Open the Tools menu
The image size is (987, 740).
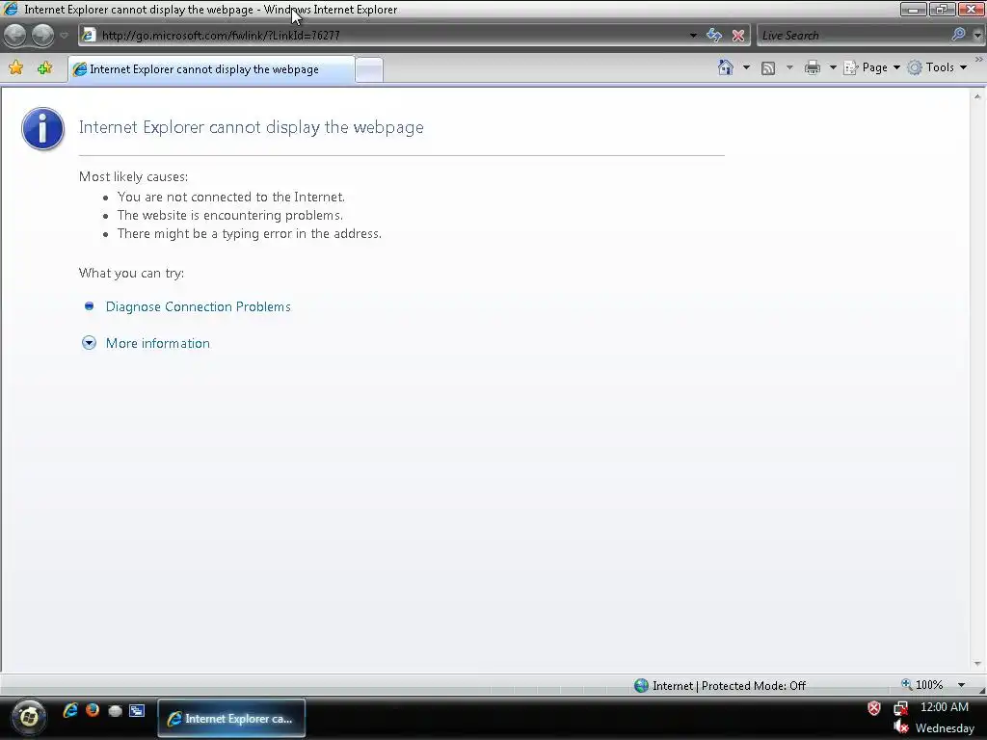pos(937,67)
